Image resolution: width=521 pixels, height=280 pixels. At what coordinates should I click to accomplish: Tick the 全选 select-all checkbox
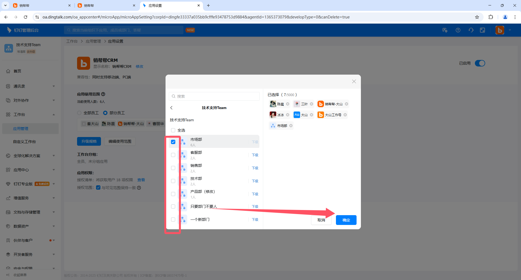tap(173, 130)
